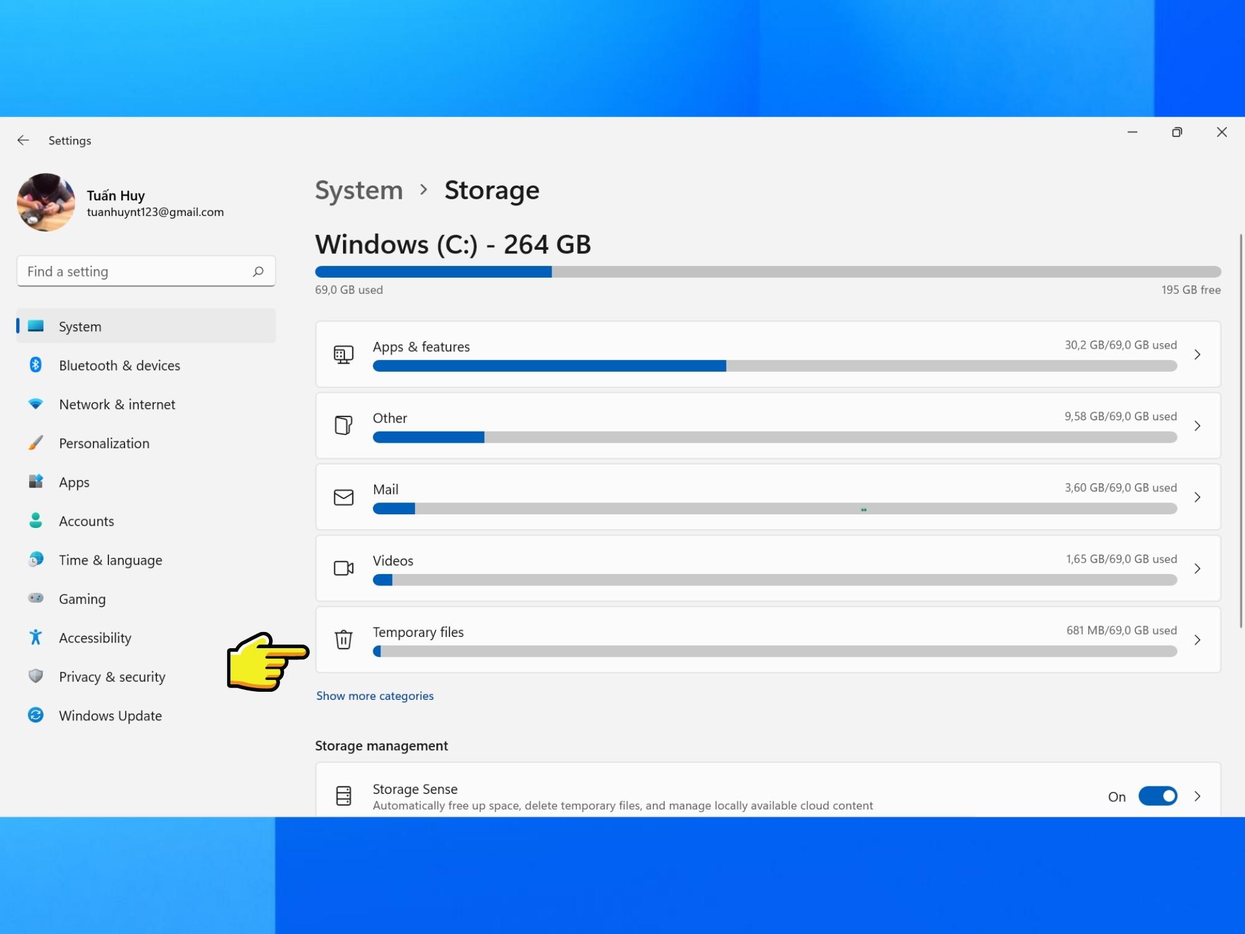Open the Apps & features label

coord(421,347)
